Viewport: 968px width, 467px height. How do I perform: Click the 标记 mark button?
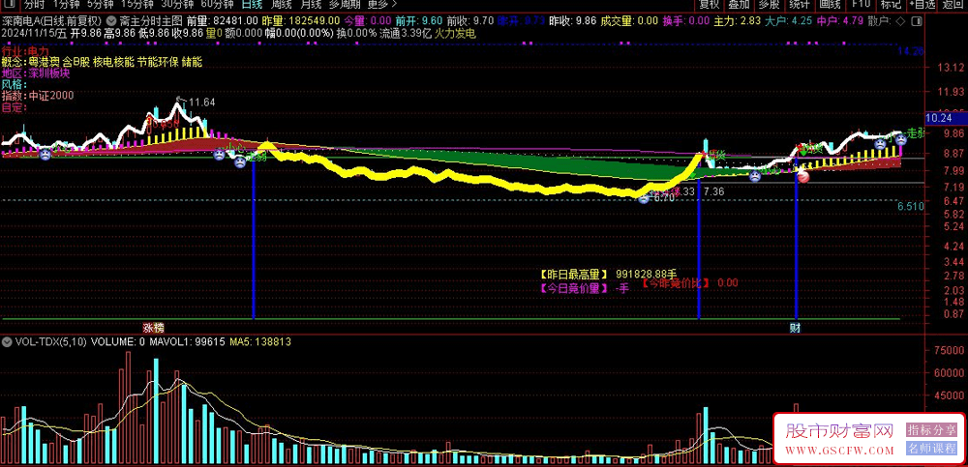pyautogui.click(x=891, y=4)
